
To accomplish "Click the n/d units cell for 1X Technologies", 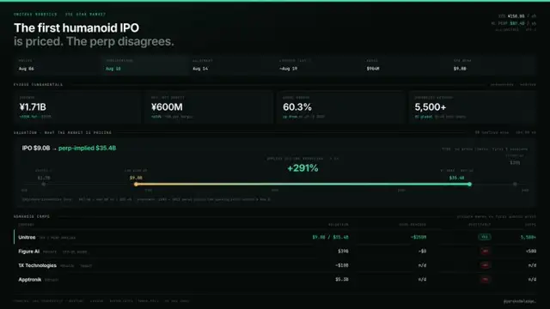I will coord(532,265).
